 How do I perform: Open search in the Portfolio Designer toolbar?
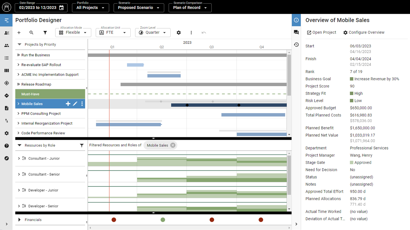[x=31, y=33]
